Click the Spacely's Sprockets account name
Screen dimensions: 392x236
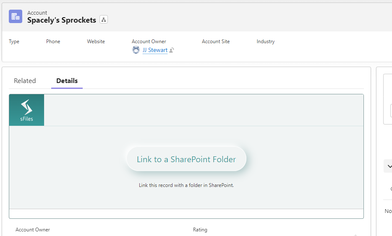coord(62,20)
